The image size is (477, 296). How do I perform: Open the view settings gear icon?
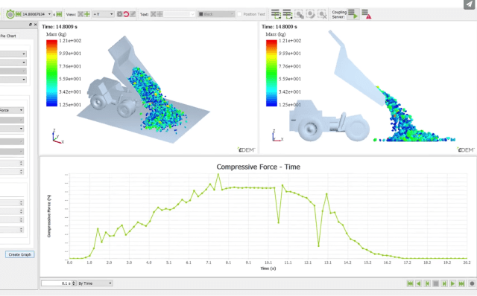coord(119,14)
